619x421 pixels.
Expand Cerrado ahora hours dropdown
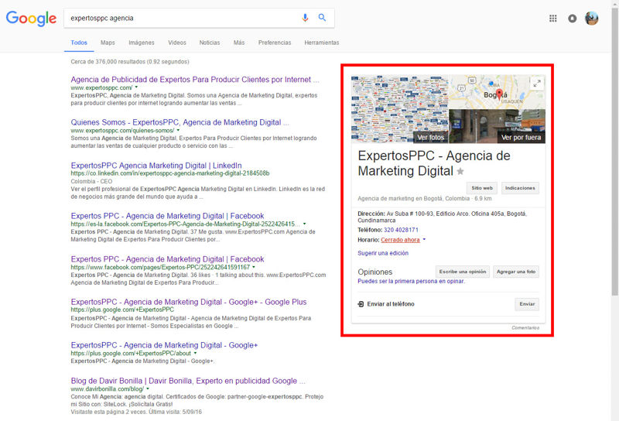424,239
